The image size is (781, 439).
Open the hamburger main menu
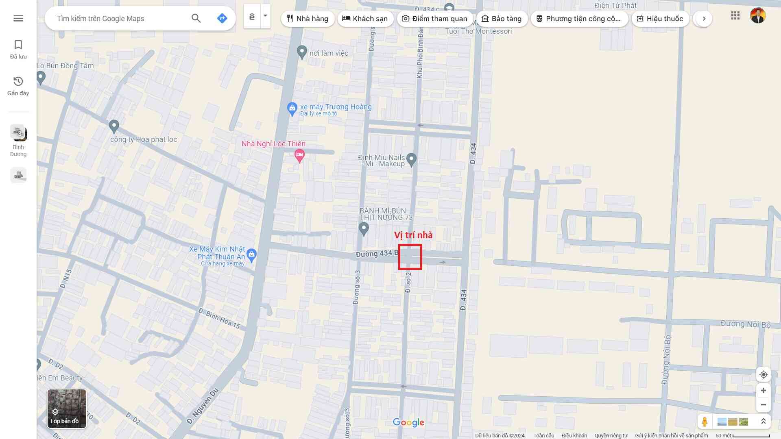click(18, 18)
